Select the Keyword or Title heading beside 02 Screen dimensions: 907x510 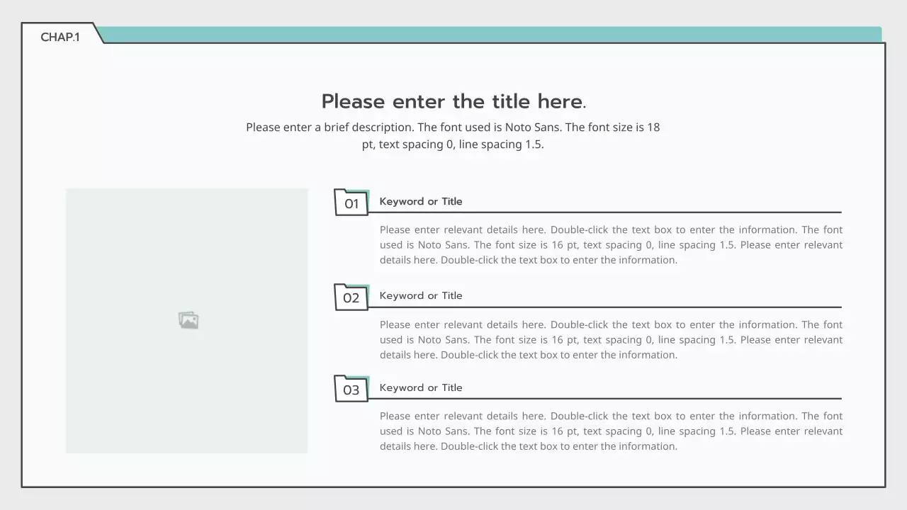pyautogui.click(x=420, y=295)
